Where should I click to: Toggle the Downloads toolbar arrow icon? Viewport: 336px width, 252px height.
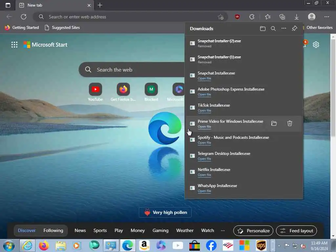click(297, 17)
